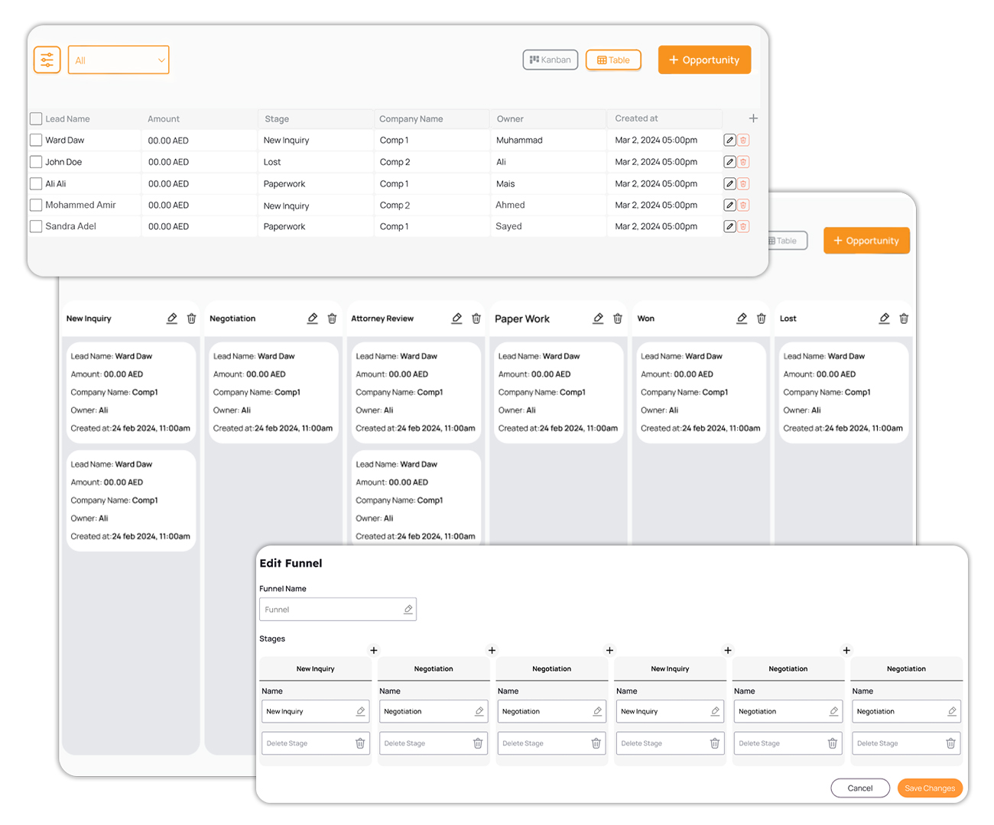Click the top Opportunity button
Viewport: 994px width, 825px height.
(704, 60)
